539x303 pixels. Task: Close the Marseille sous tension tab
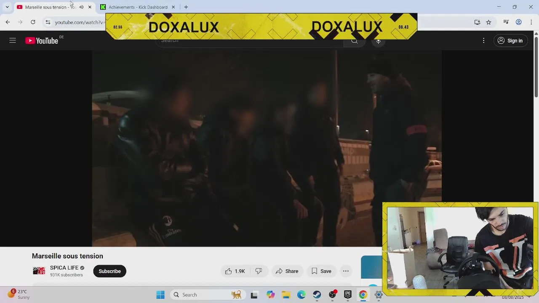[x=90, y=7]
